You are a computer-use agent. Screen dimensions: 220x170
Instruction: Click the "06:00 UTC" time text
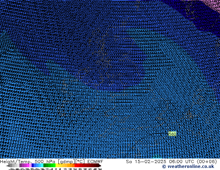(x=181, y=162)
